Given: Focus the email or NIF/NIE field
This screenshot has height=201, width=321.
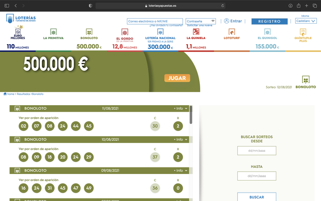Looking at the screenshot, I should click(x=155, y=21).
